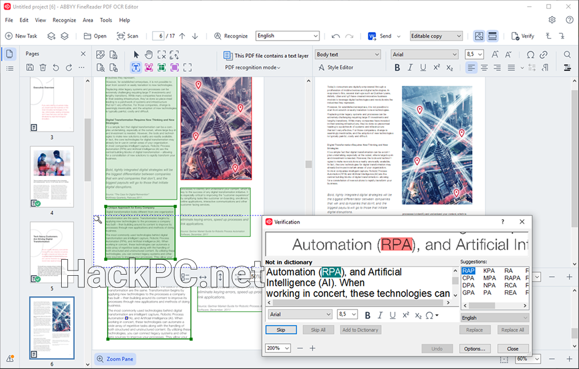Center align text
This screenshot has height=369, width=579.
point(484,68)
